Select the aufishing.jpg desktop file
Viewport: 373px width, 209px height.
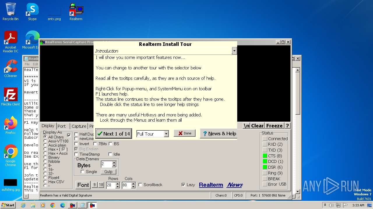coord(10,185)
